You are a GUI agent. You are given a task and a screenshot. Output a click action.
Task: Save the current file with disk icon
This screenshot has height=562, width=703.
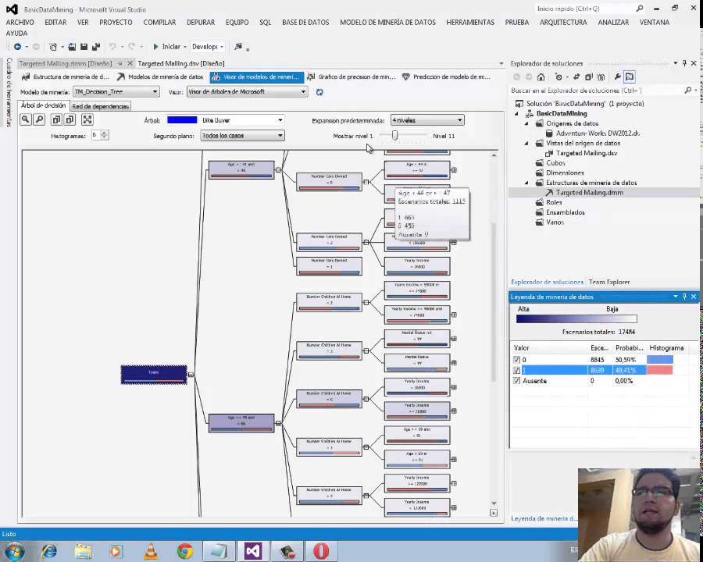84,47
